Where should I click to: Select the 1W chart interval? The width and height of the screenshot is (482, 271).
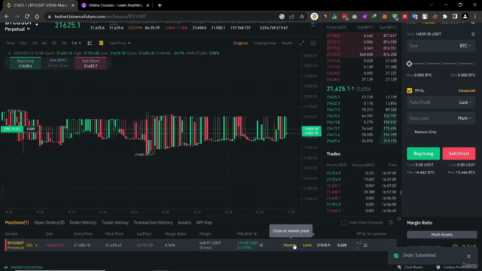(x=63, y=44)
